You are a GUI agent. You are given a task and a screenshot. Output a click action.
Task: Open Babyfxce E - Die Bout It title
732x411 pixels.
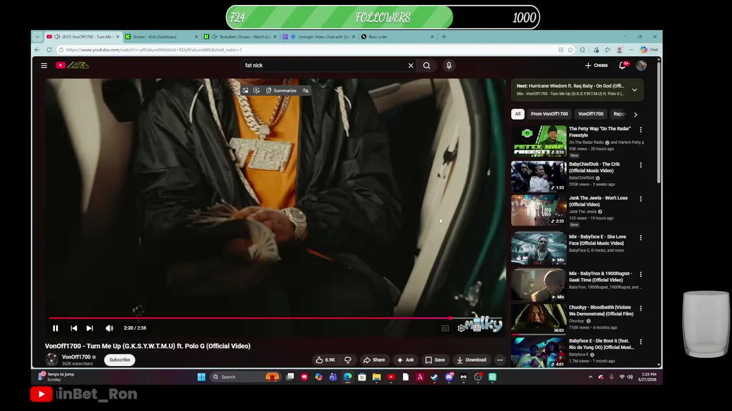tap(601, 344)
